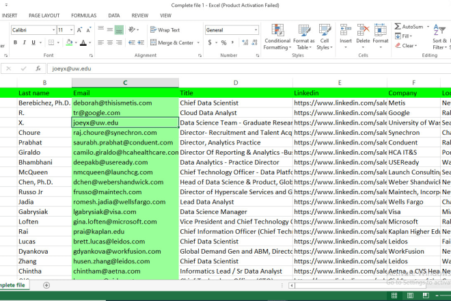This screenshot has height=301, width=451.
Task: Click Insert cells icon
Action: pyautogui.click(x=346, y=30)
